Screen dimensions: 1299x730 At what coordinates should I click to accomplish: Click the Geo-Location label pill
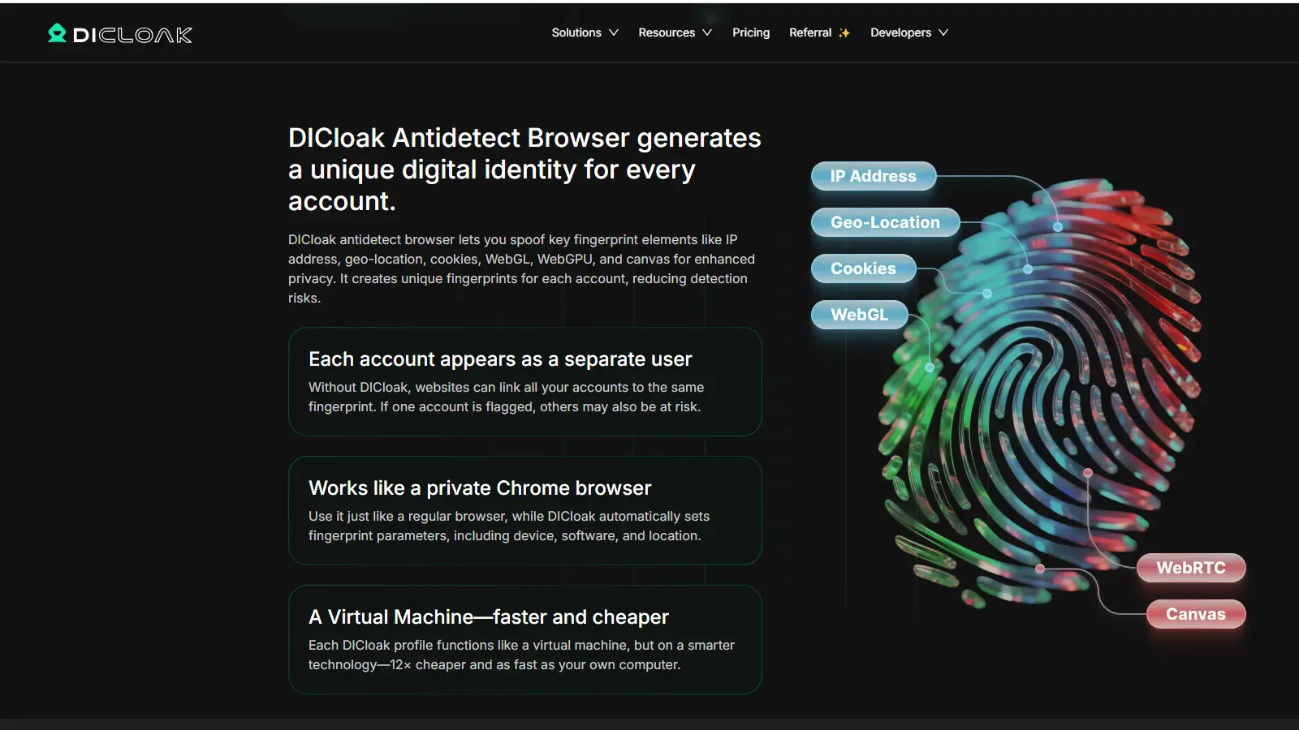pos(884,222)
